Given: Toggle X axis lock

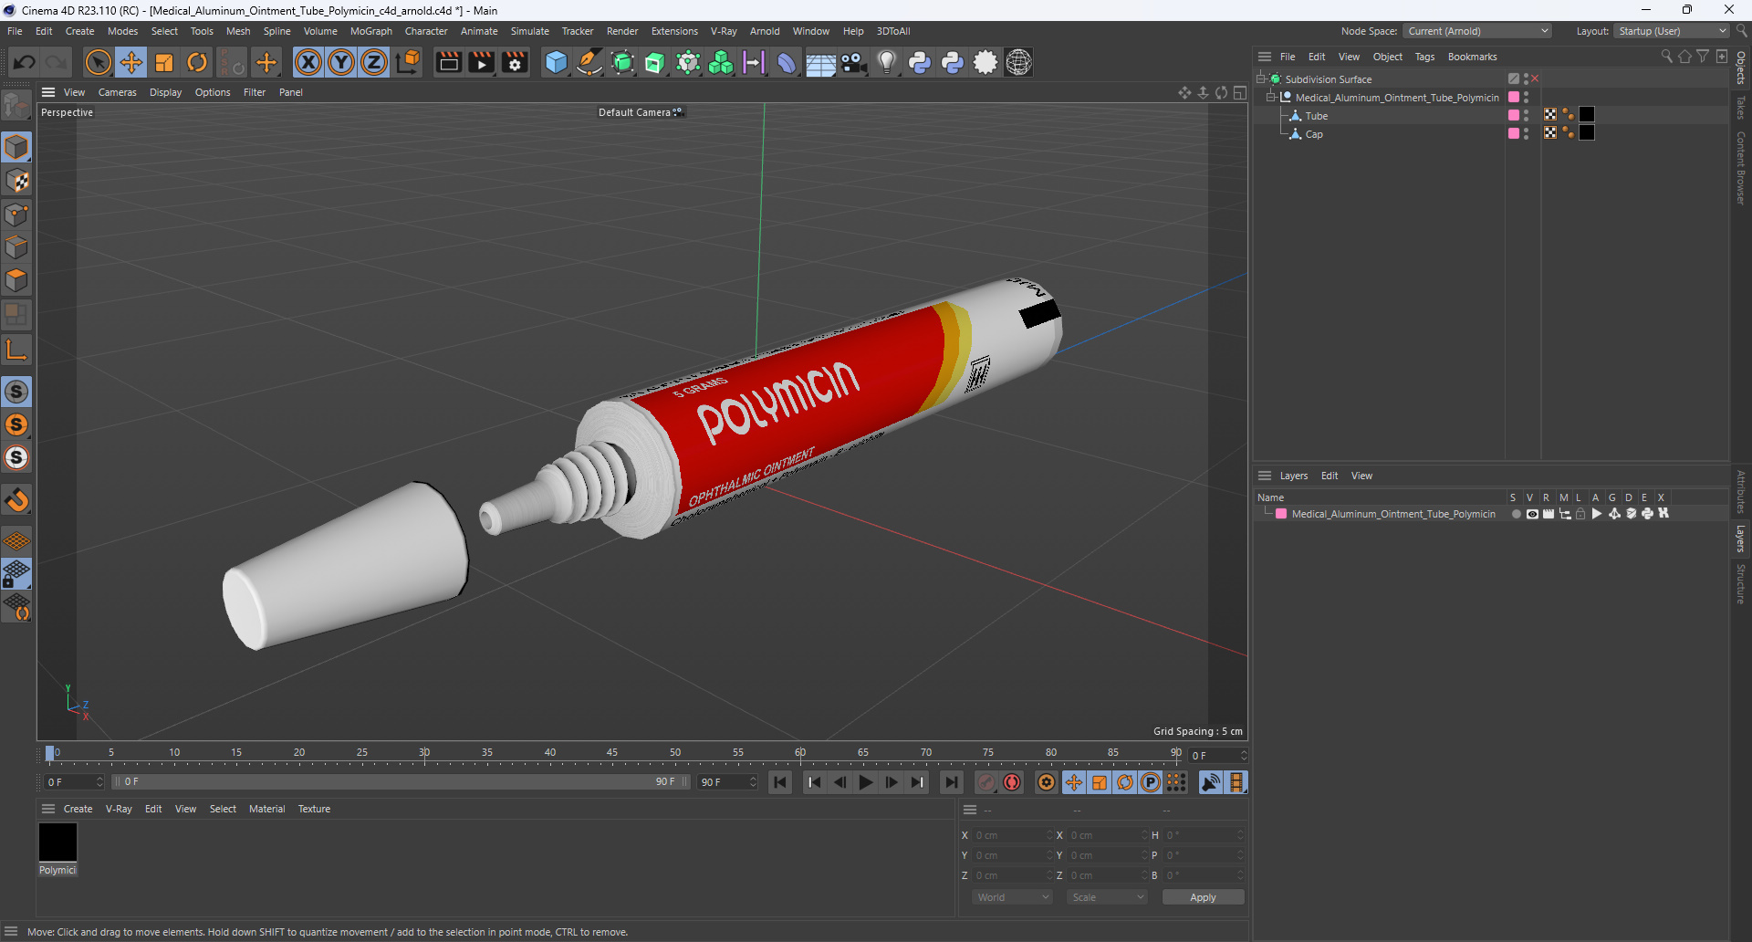Looking at the screenshot, I should 308,62.
